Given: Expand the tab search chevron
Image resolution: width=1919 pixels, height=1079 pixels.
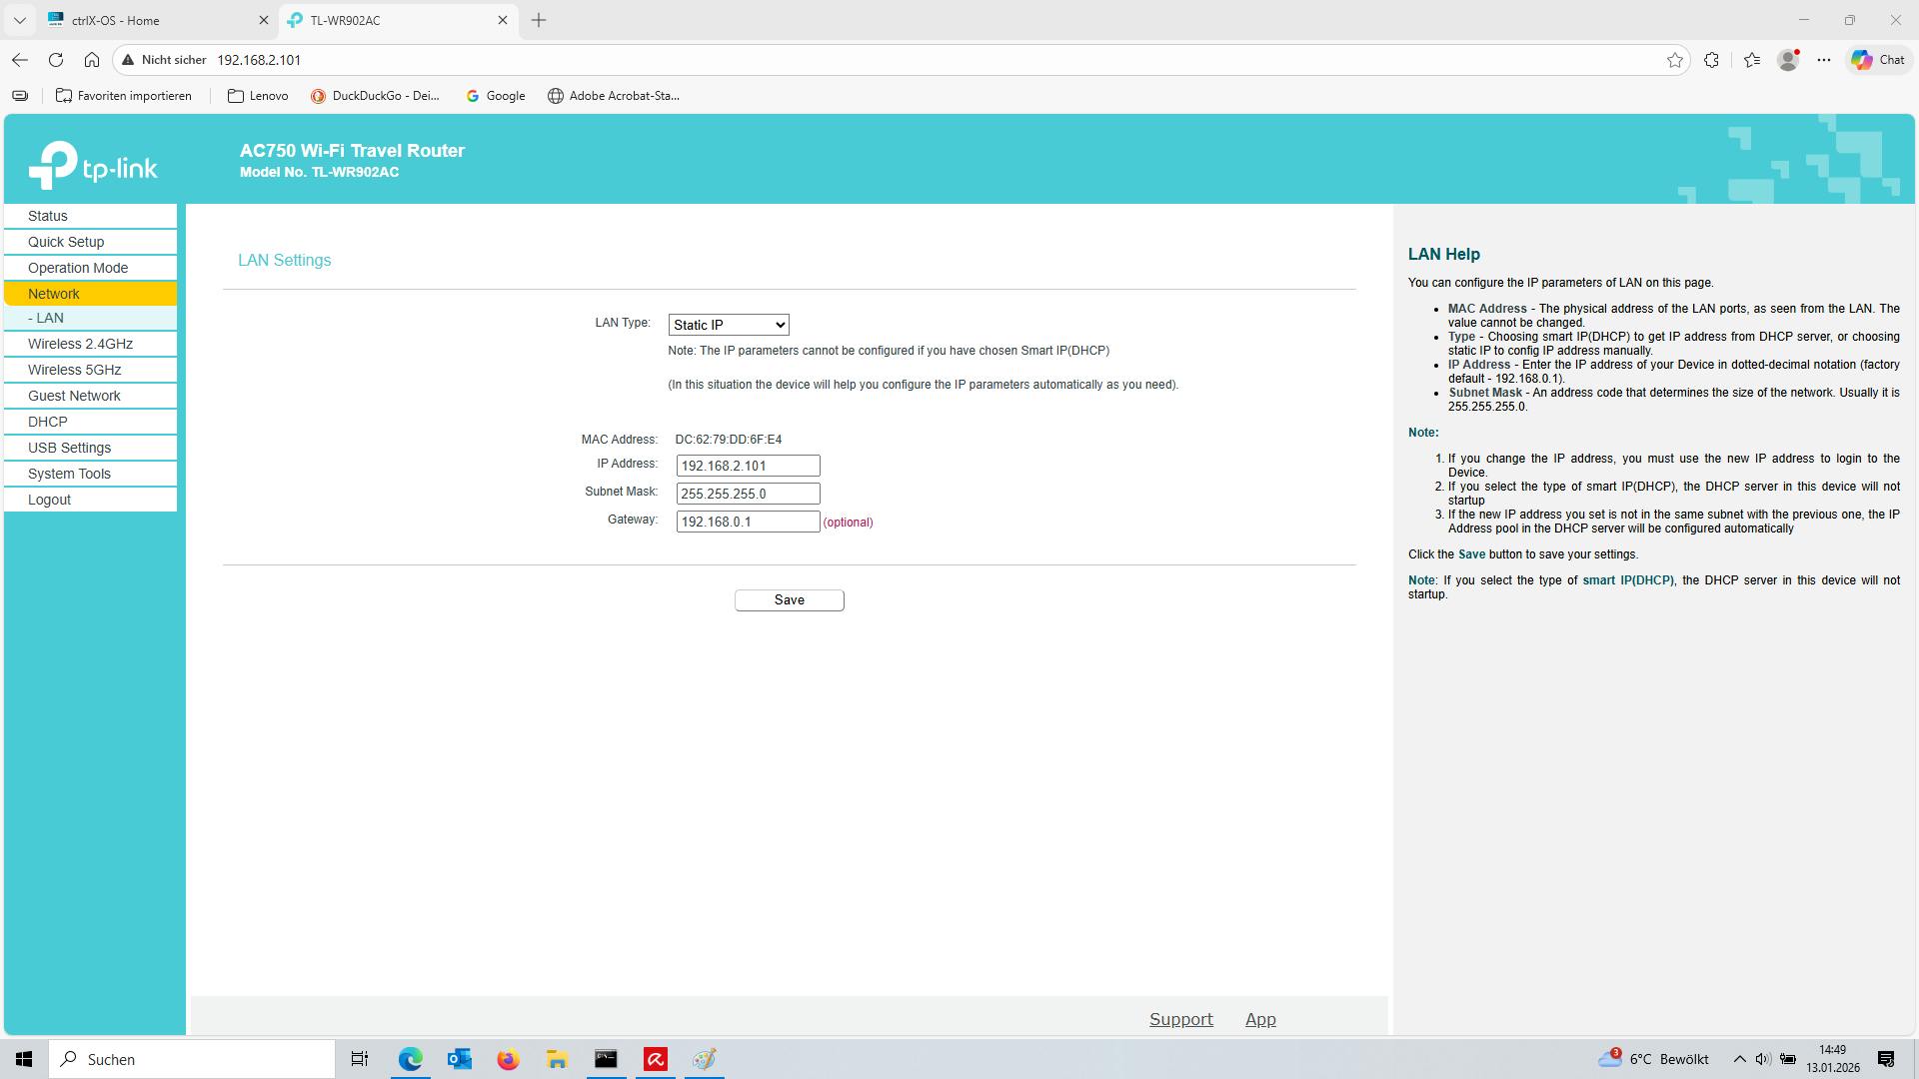Looking at the screenshot, I should [19, 20].
